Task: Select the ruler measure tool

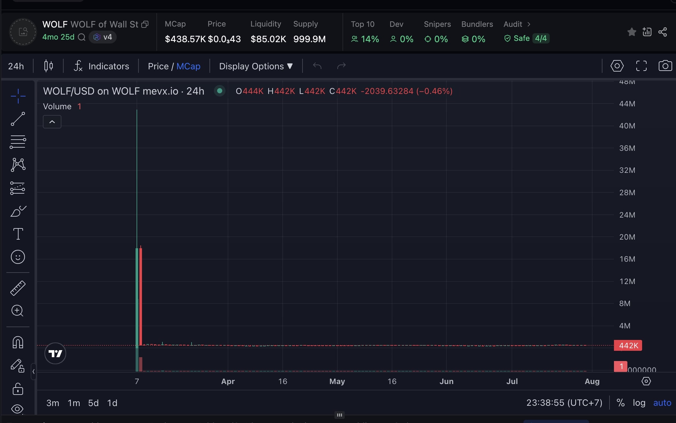Action: click(x=18, y=288)
